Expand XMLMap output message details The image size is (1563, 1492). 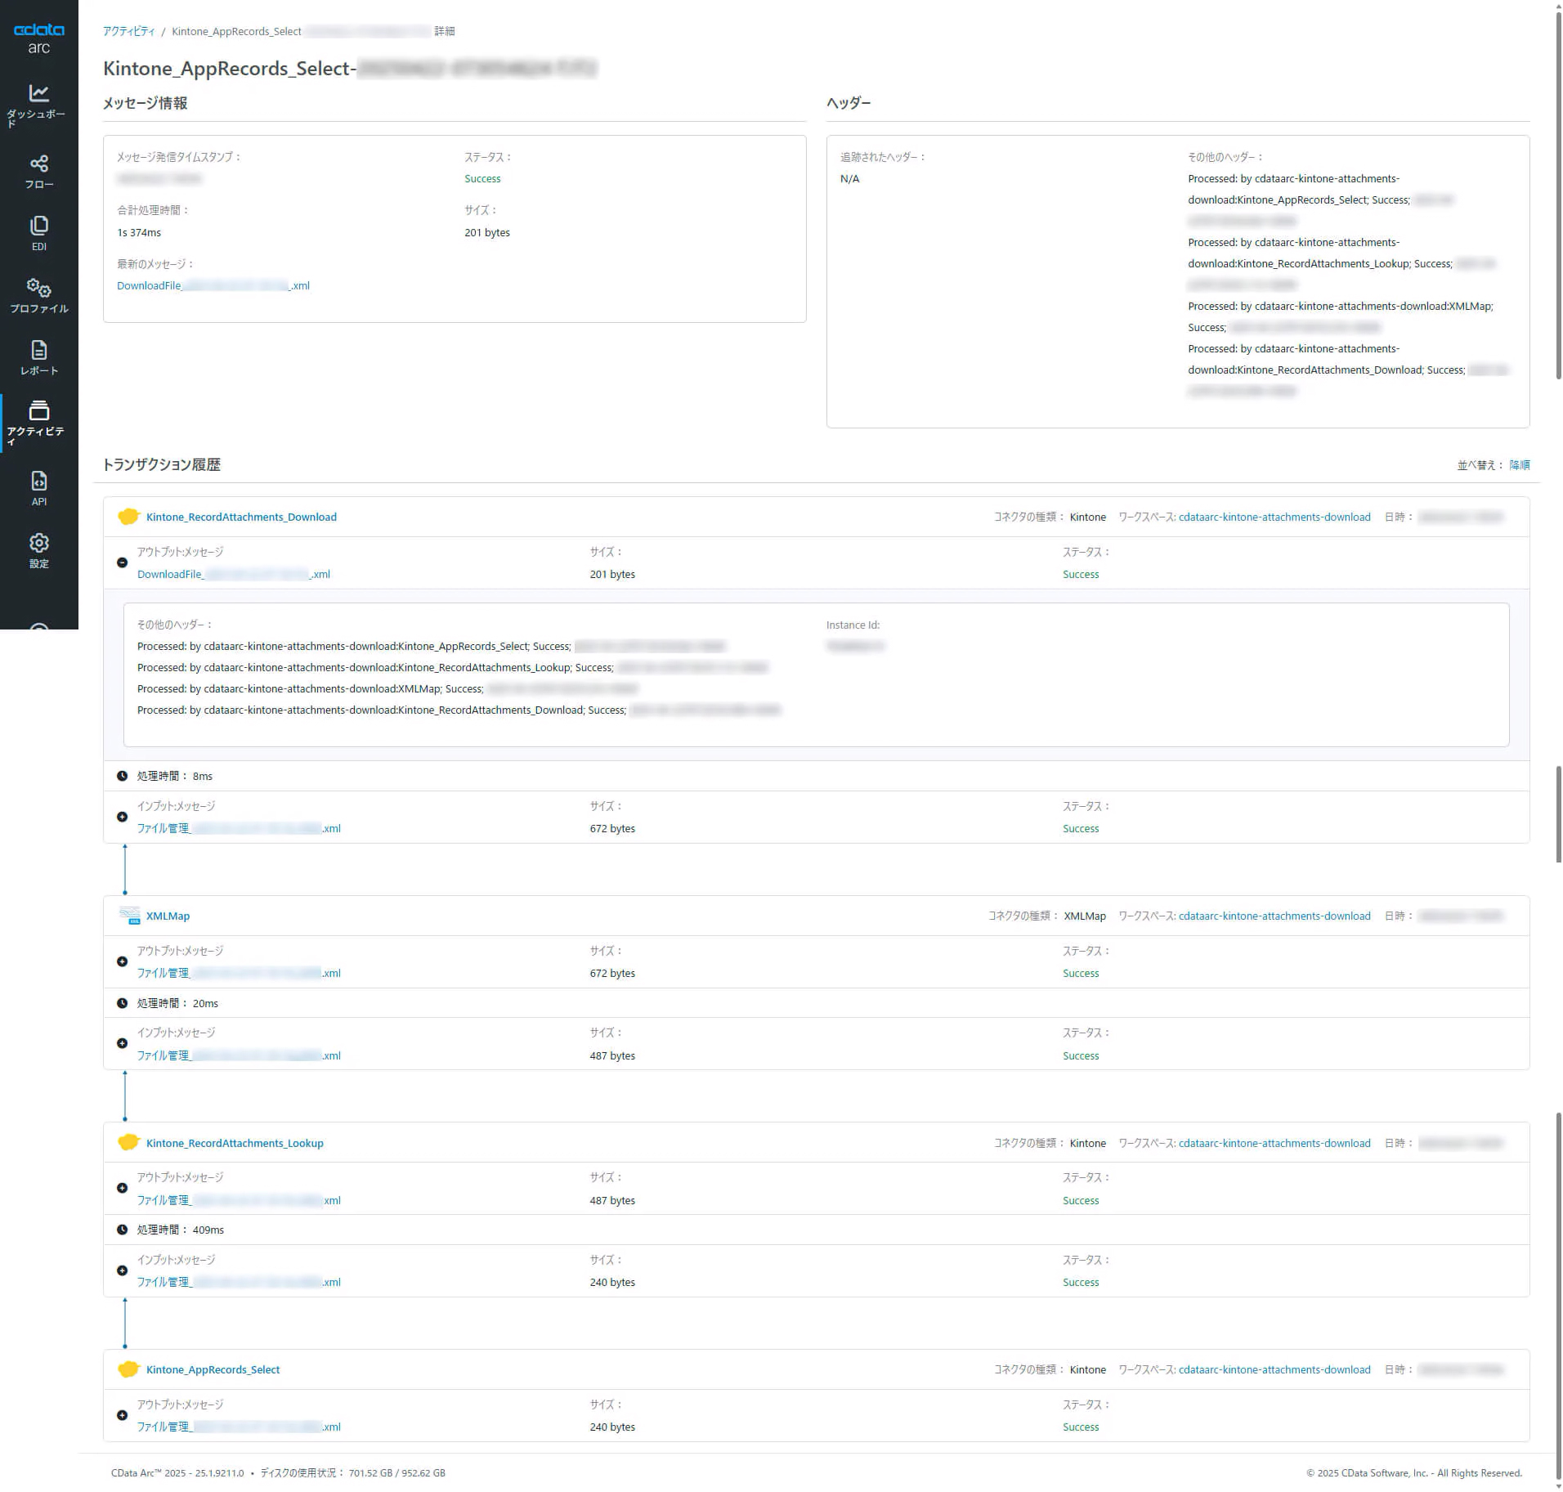pos(122,961)
